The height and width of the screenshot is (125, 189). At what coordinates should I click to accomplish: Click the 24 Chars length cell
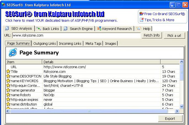(169, 86)
